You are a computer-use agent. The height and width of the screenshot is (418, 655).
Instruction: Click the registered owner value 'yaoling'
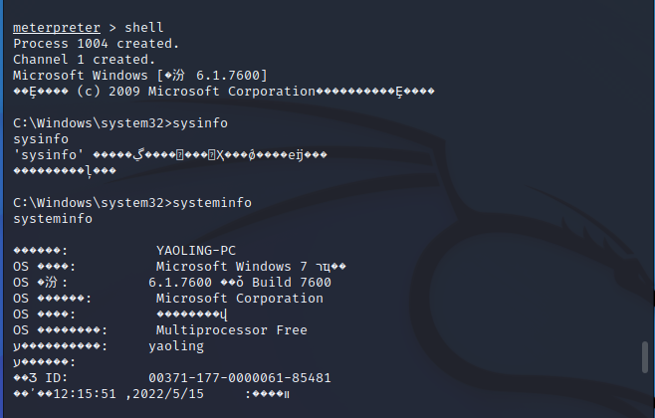[x=175, y=346]
